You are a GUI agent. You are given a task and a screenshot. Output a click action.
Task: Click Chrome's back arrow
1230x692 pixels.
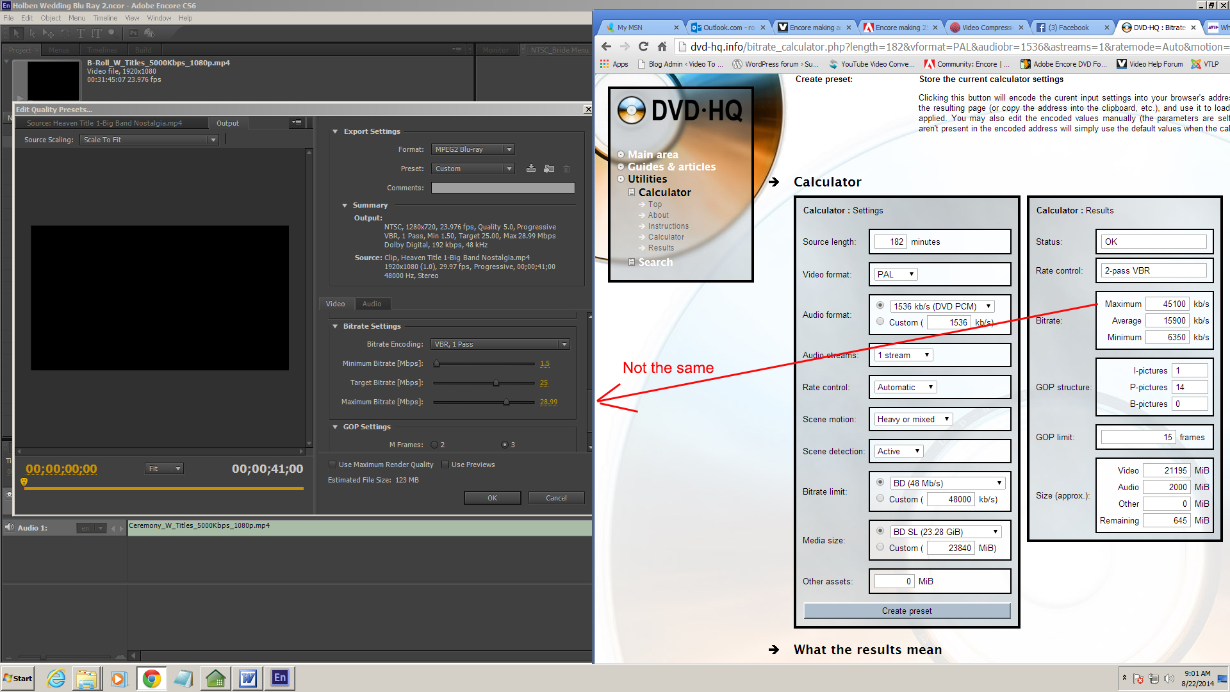pos(606,46)
